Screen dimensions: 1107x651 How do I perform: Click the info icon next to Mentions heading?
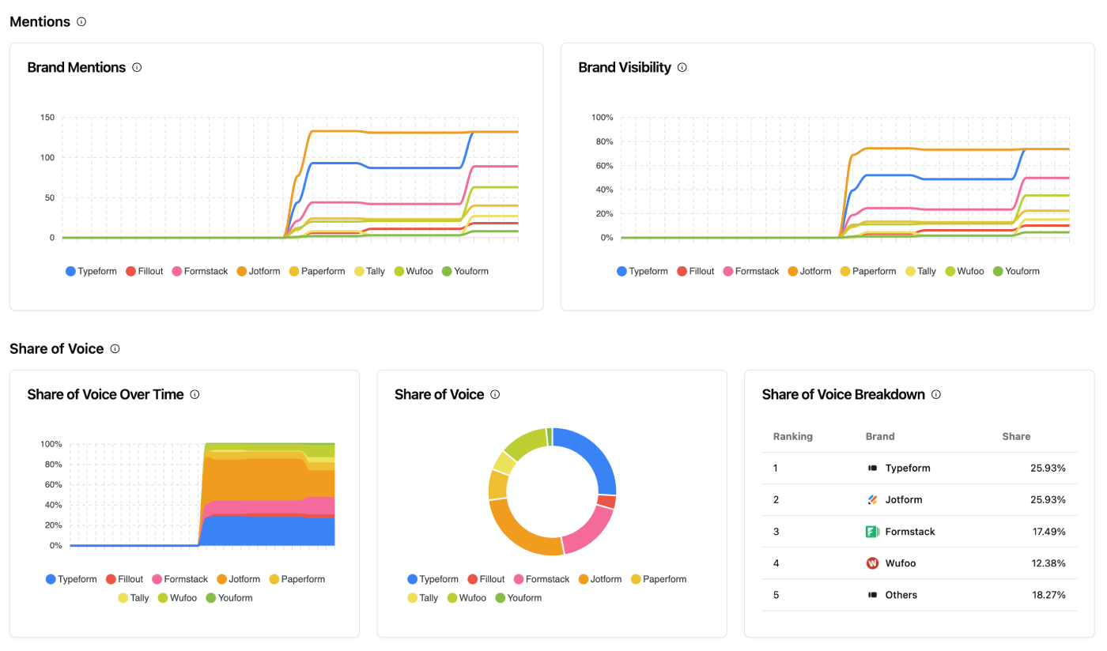pyautogui.click(x=81, y=22)
